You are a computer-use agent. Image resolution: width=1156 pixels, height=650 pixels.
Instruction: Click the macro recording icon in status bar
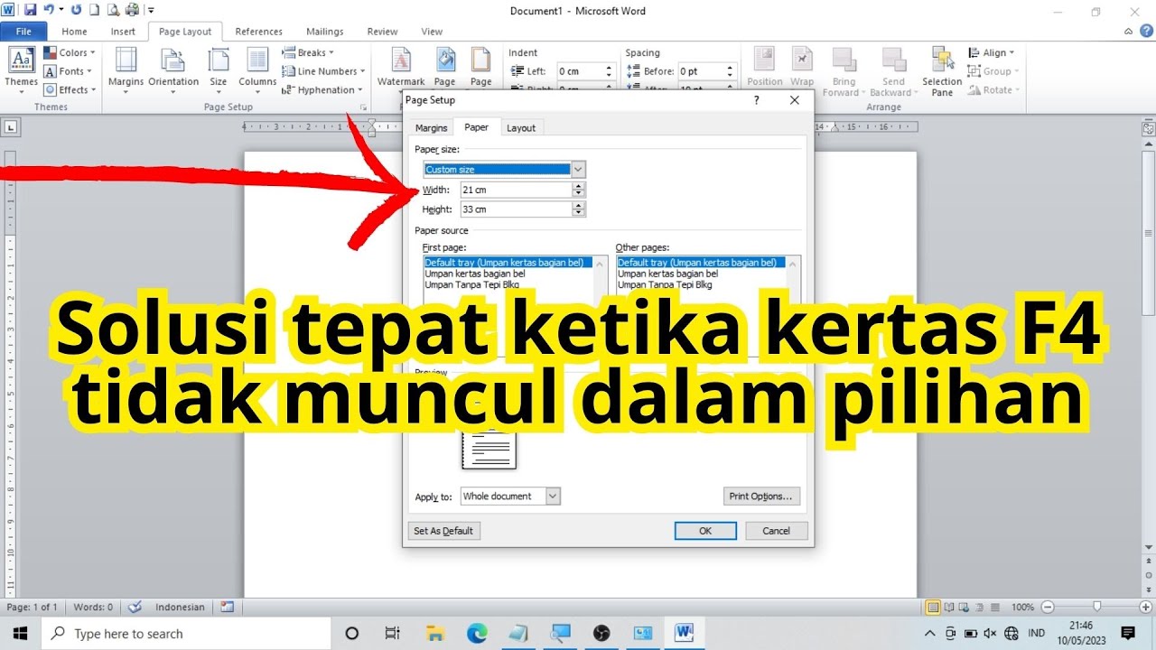227,607
